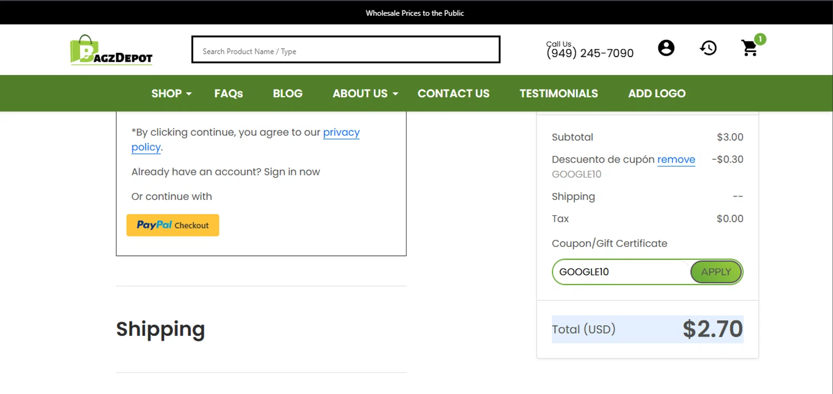Open the FAQs menu item

228,93
